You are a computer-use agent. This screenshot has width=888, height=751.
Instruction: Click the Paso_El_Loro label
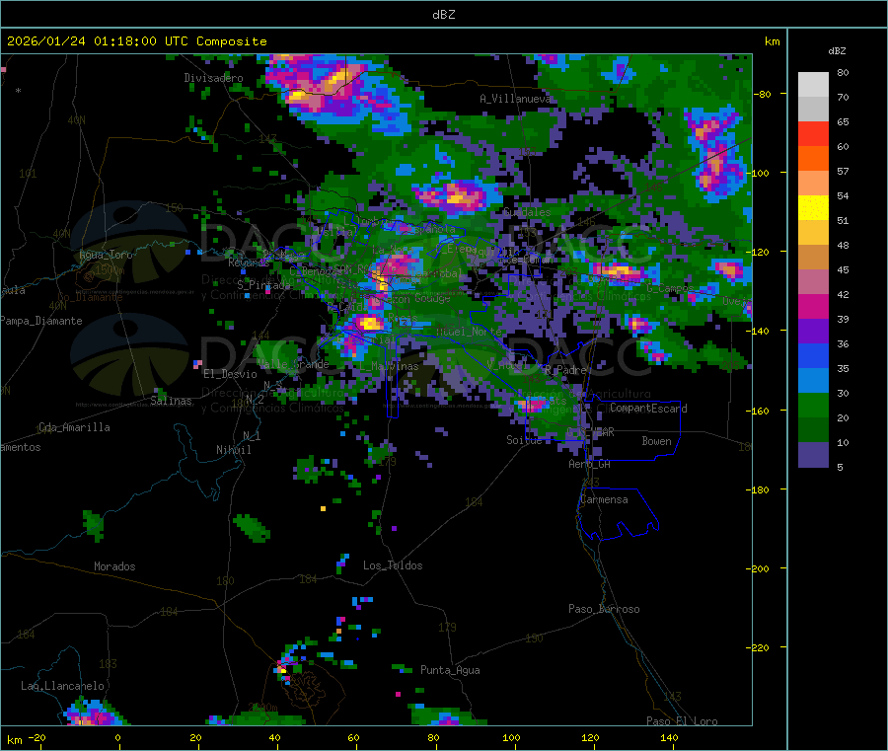682,721
